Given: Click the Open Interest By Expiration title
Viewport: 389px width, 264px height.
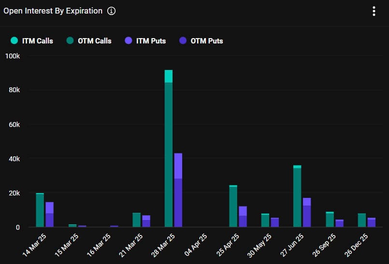Looking at the screenshot, I should click(53, 11).
